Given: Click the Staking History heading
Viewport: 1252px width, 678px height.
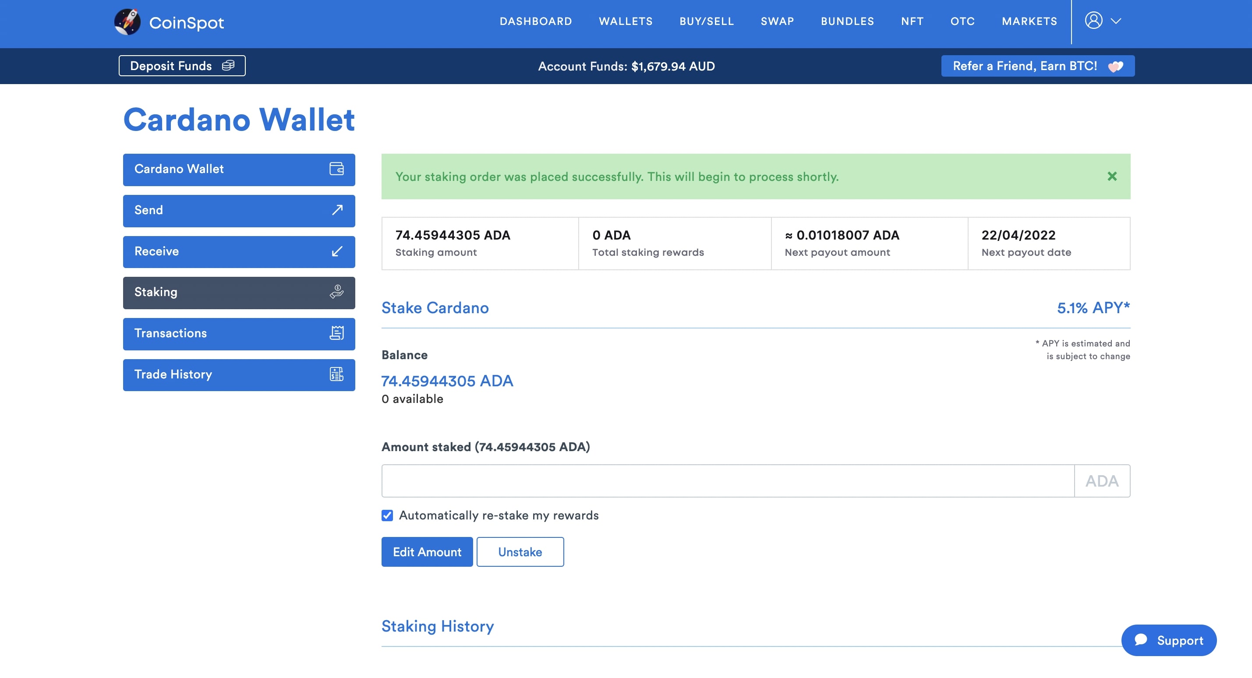Looking at the screenshot, I should pos(438,626).
